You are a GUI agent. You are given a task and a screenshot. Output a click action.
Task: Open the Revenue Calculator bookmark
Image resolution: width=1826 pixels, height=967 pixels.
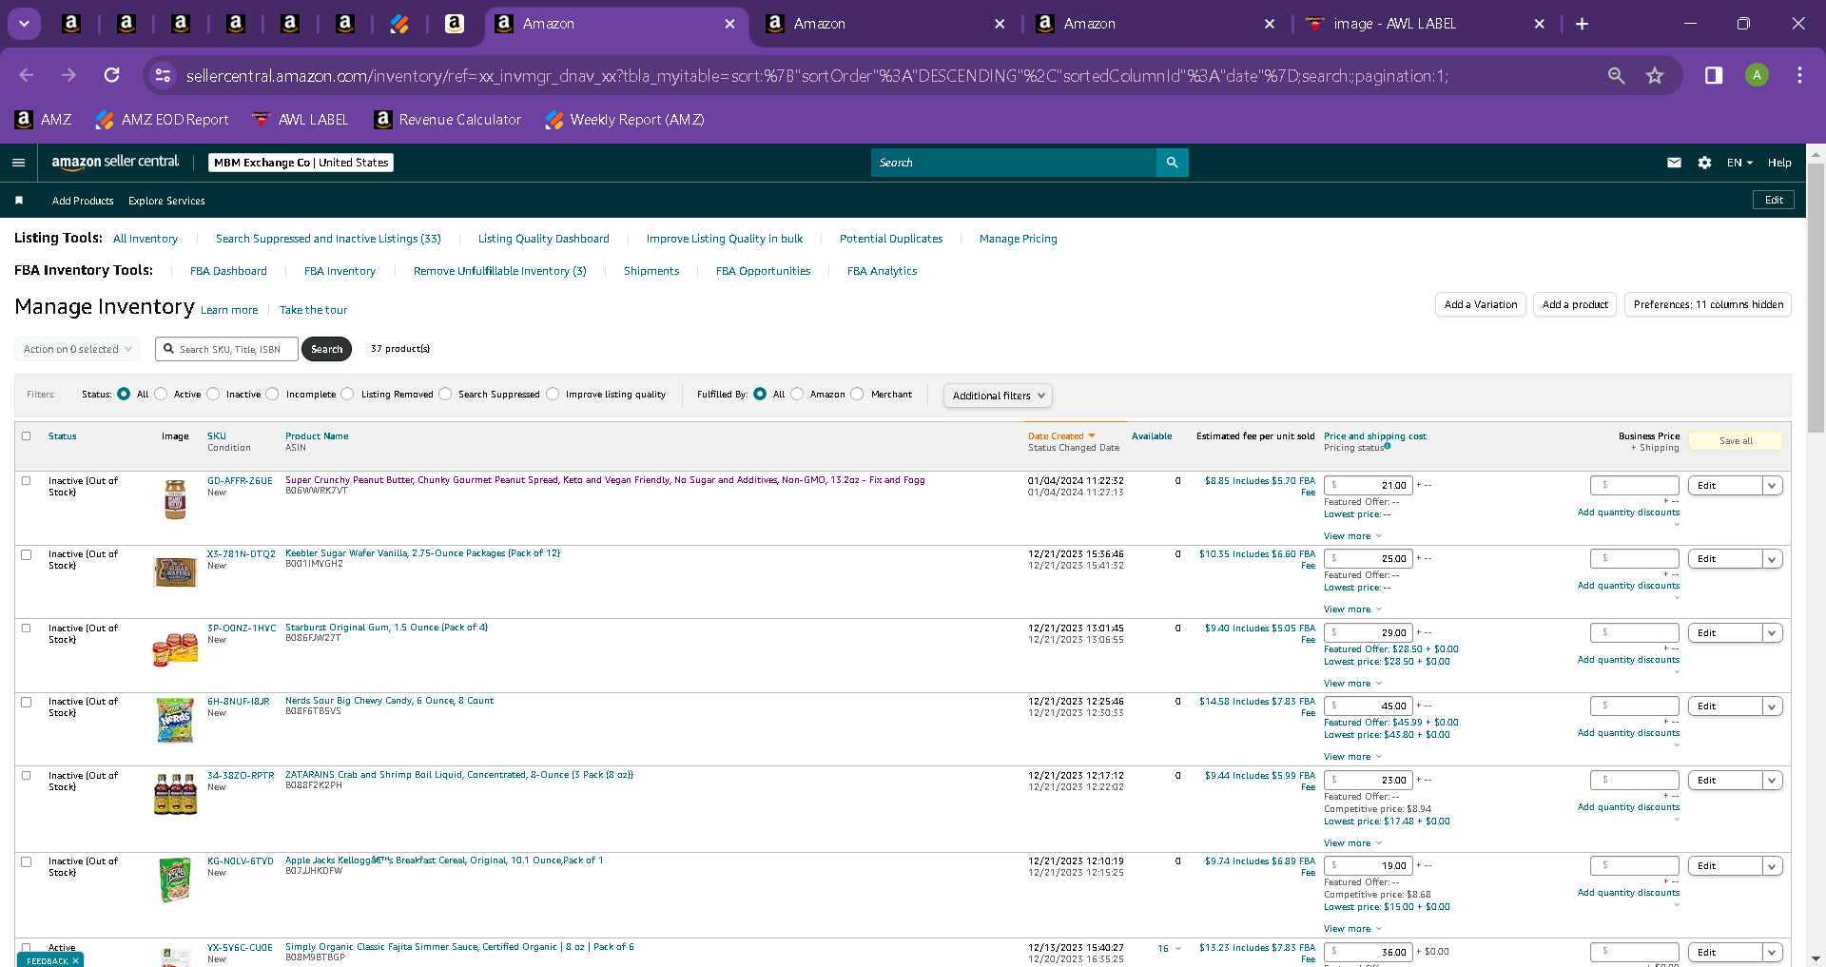448,119
